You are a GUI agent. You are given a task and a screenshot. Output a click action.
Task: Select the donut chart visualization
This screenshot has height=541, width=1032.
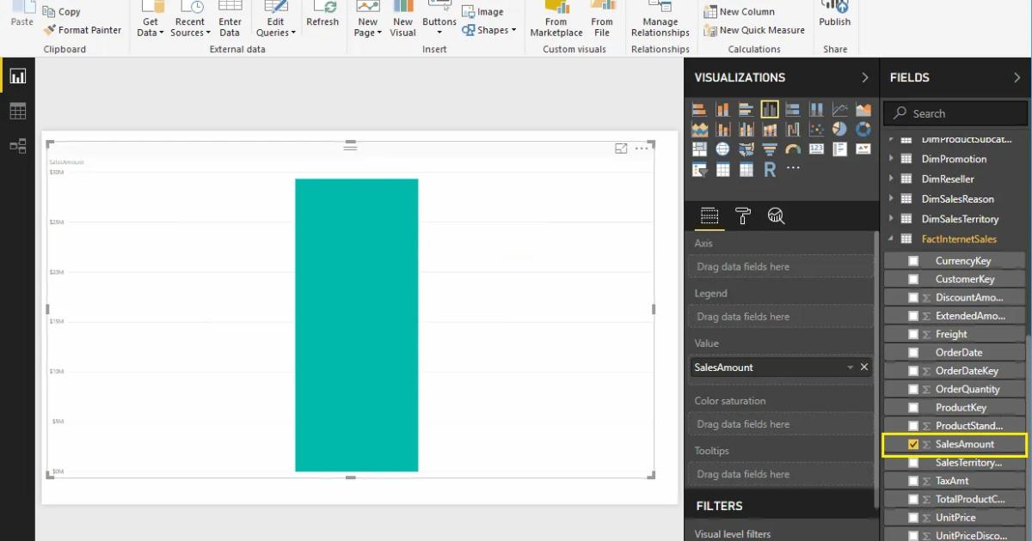tap(862, 129)
